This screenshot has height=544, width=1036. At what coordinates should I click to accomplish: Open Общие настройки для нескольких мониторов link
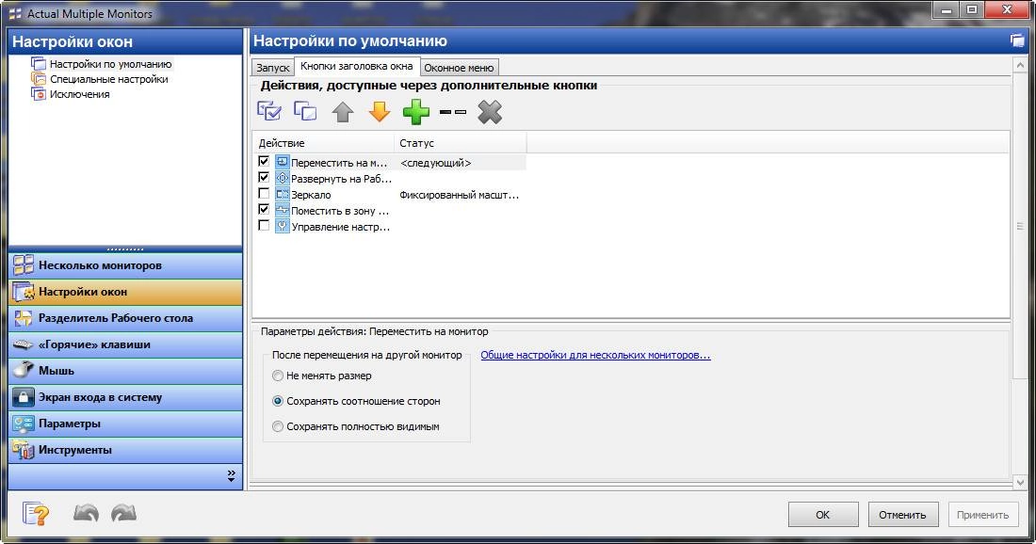point(595,355)
